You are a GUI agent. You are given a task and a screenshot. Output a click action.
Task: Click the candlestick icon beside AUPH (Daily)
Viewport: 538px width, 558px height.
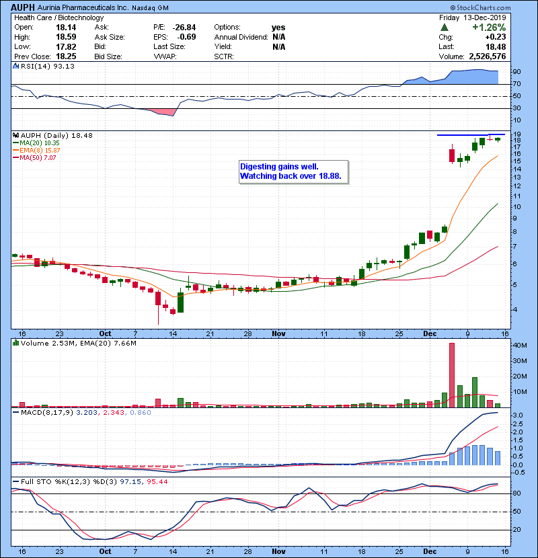(x=15, y=136)
